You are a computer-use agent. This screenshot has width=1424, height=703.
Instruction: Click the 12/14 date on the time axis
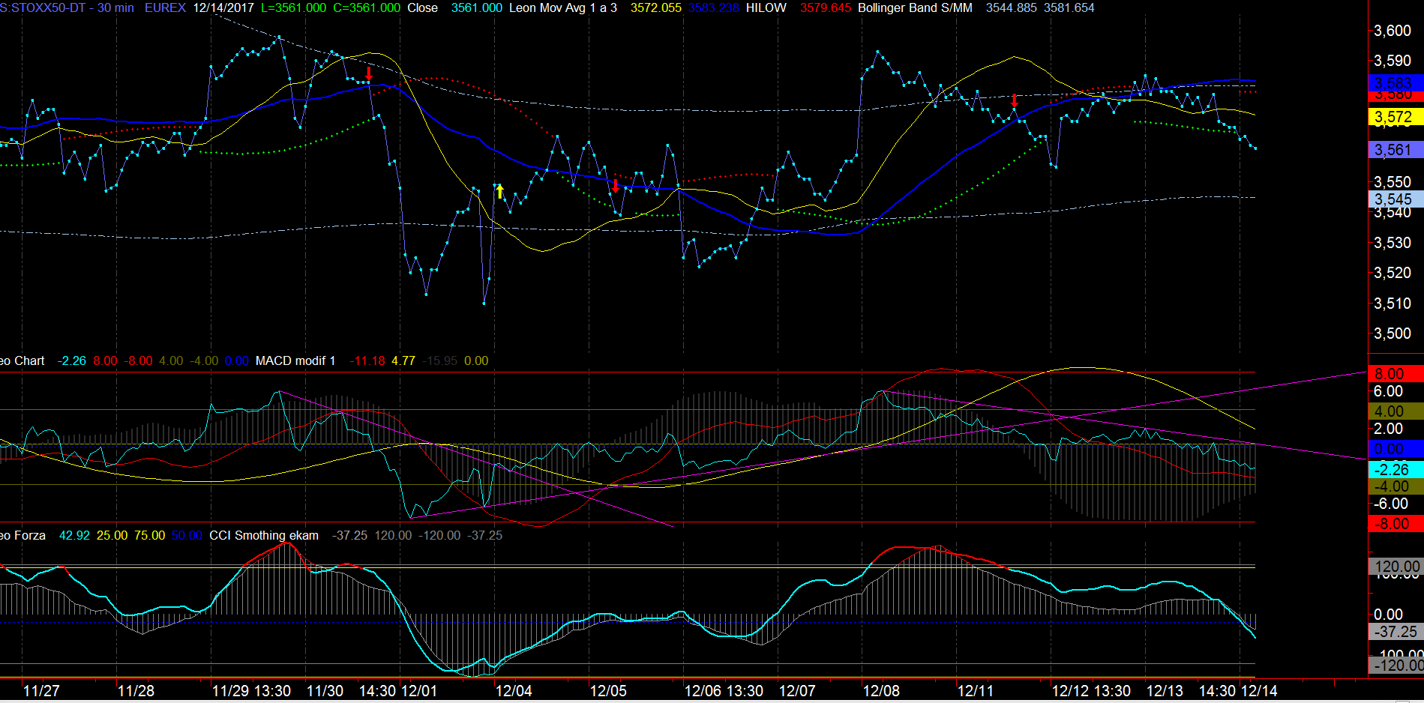click(x=1260, y=691)
